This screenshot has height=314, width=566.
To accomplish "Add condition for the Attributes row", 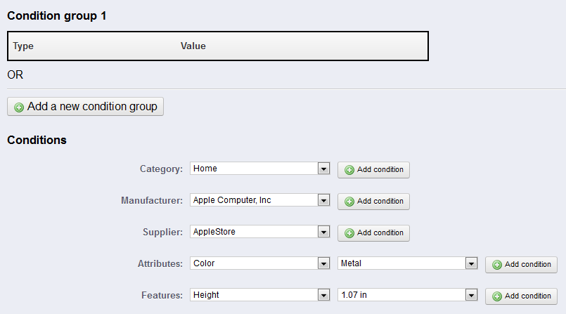I will tap(521, 265).
